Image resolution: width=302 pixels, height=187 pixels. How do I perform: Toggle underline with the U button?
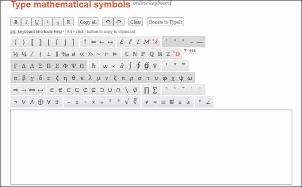point(37,22)
